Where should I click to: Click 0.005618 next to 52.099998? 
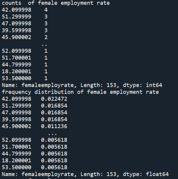click(x=54, y=140)
